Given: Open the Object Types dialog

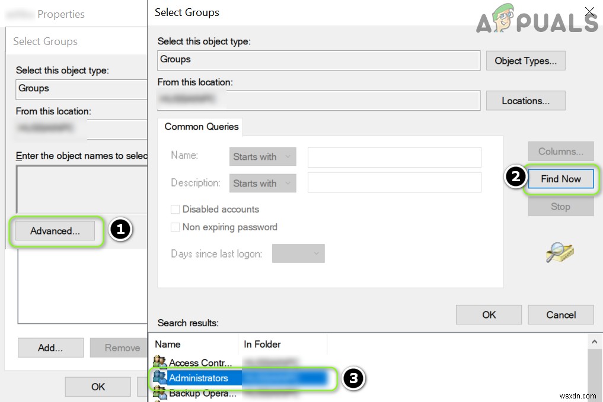Looking at the screenshot, I should tap(525, 60).
